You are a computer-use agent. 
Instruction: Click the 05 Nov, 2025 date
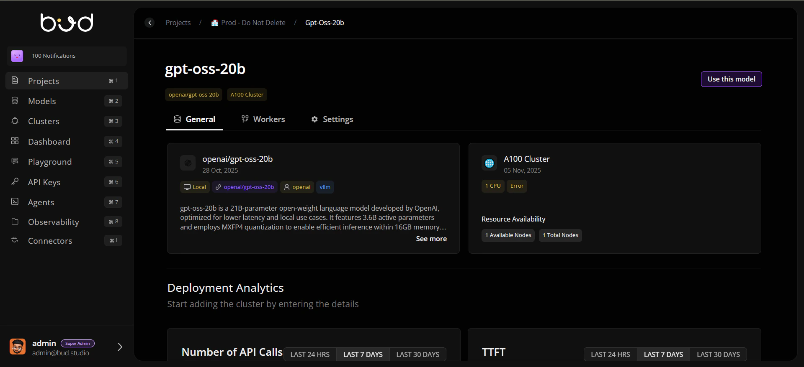tap(522, 171)
